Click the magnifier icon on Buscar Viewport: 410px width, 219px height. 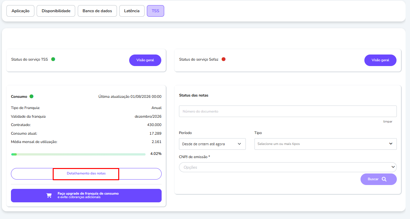click(x=384, y=179)
